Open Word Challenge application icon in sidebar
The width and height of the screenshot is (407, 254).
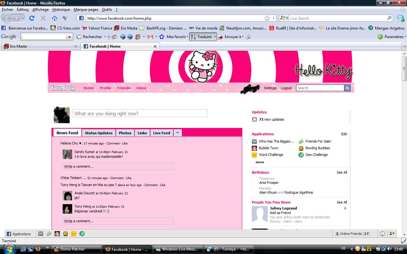click(x=254, y=155)
